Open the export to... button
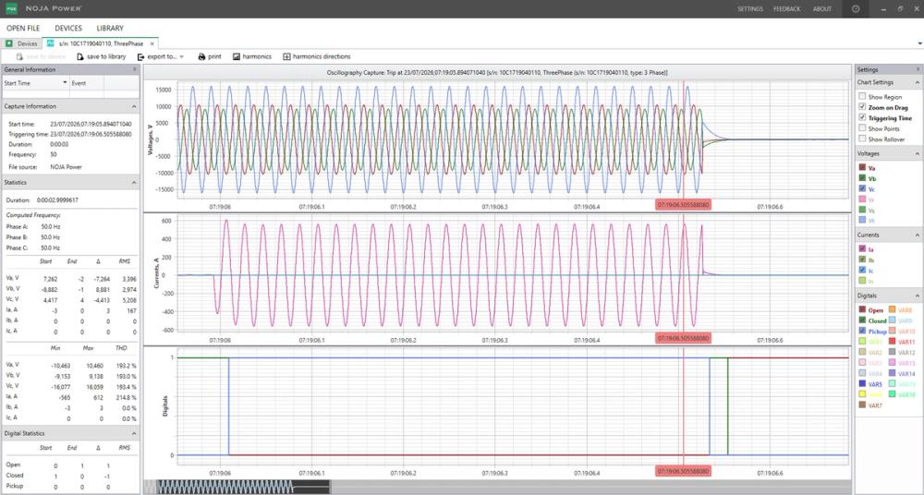 click(x=160, y=56)
